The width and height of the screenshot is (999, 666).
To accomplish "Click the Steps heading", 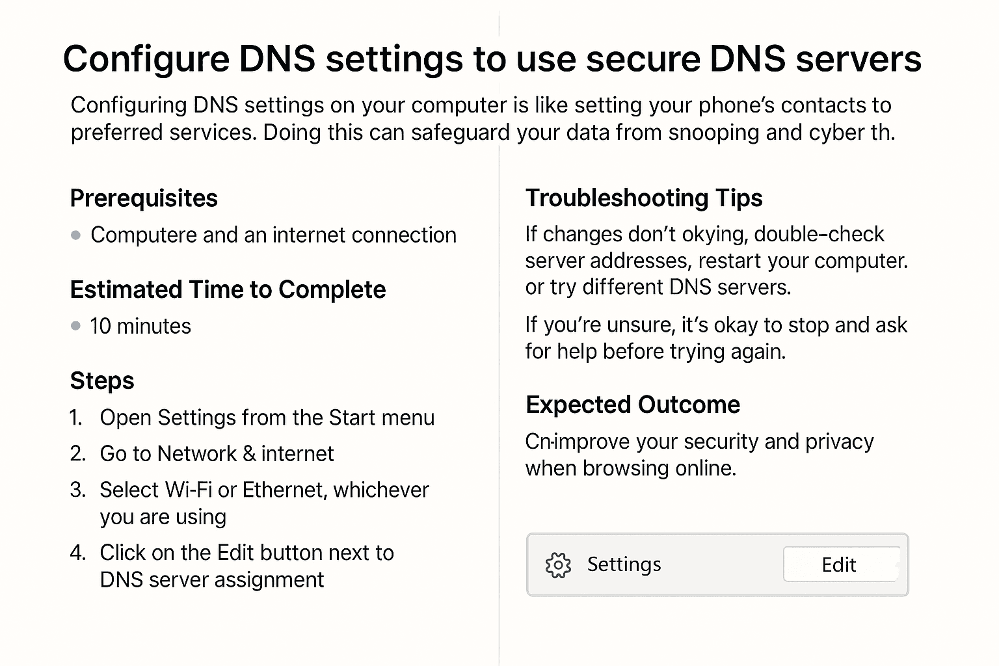I will (x=102, y=380).
